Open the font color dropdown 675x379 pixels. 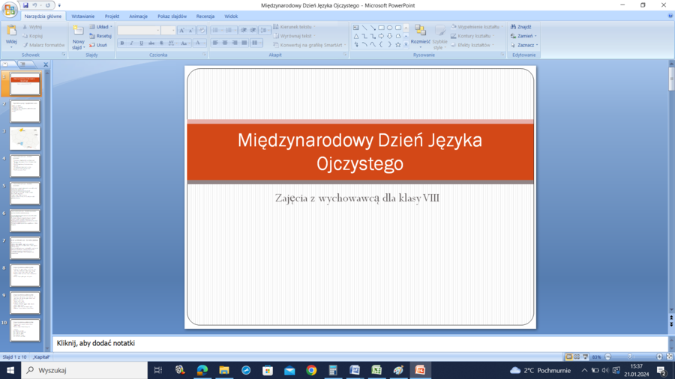199,43
